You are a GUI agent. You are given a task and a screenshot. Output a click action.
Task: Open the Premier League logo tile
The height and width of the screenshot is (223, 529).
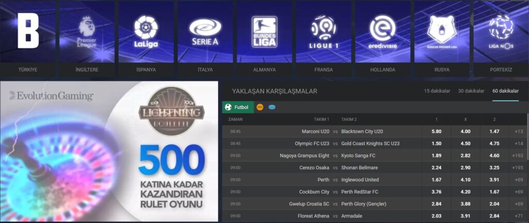[87, 31]
